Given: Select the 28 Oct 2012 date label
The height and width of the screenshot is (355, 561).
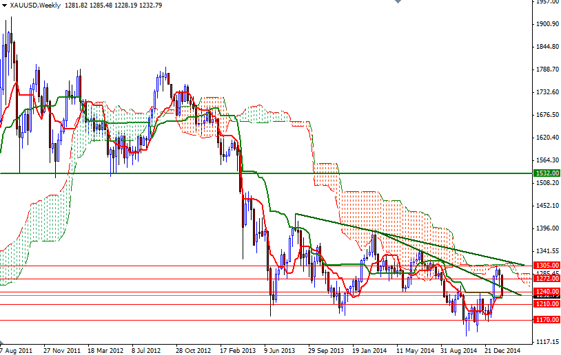Looking at the screenshot, I should (x=192, y=349).
